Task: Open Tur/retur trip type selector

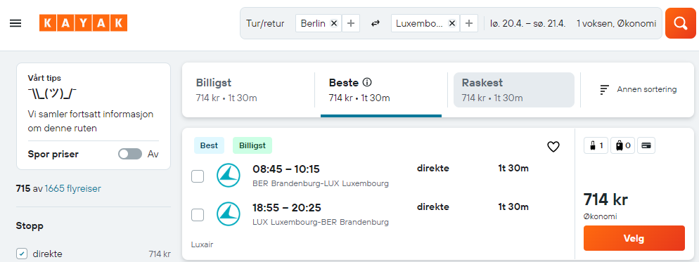Action: tap(265, 23)
